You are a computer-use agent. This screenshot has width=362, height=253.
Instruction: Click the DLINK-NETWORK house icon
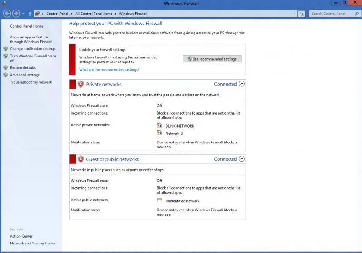click(159, 125)
